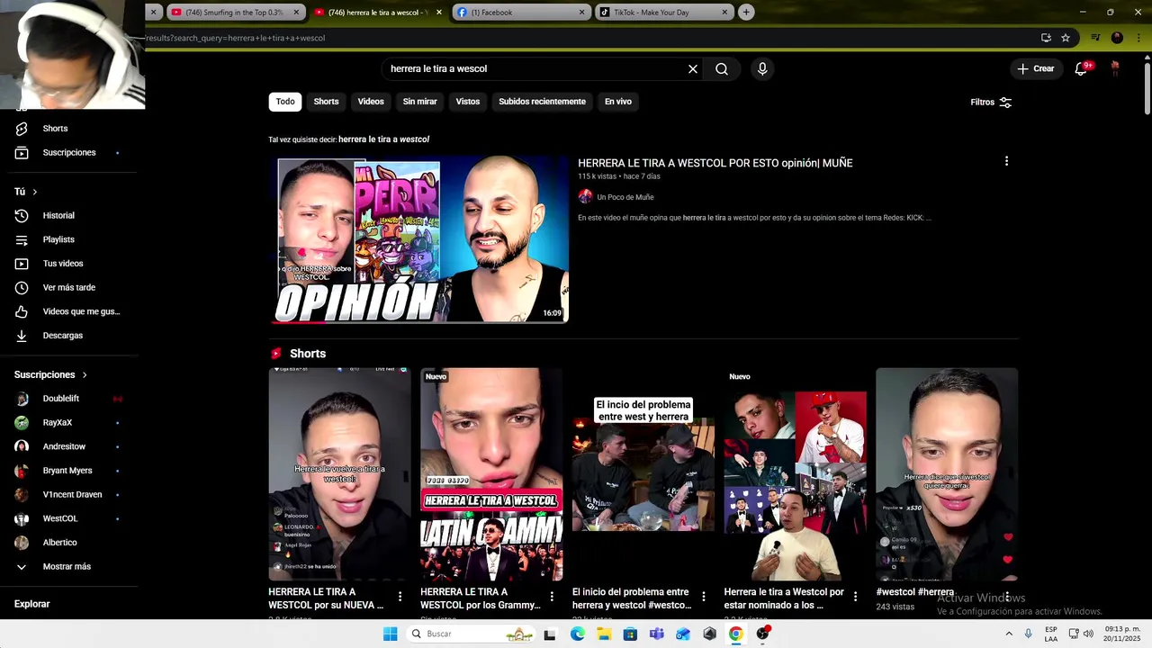
Task: Open Un Poco de Muñe channel avatar
Action: (585, 197)
